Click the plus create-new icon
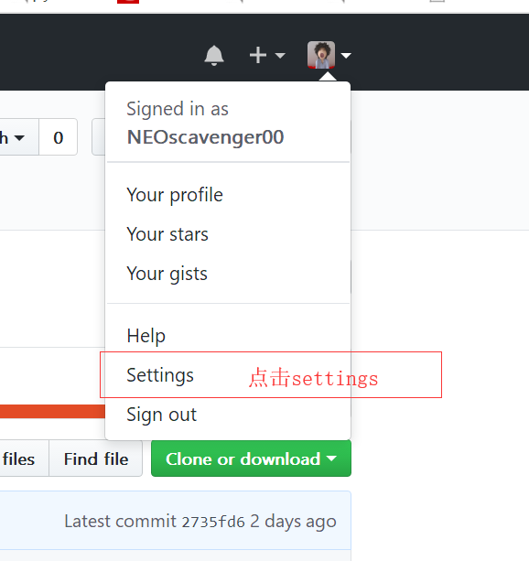529x561 pixels. [x=258, y=56]
